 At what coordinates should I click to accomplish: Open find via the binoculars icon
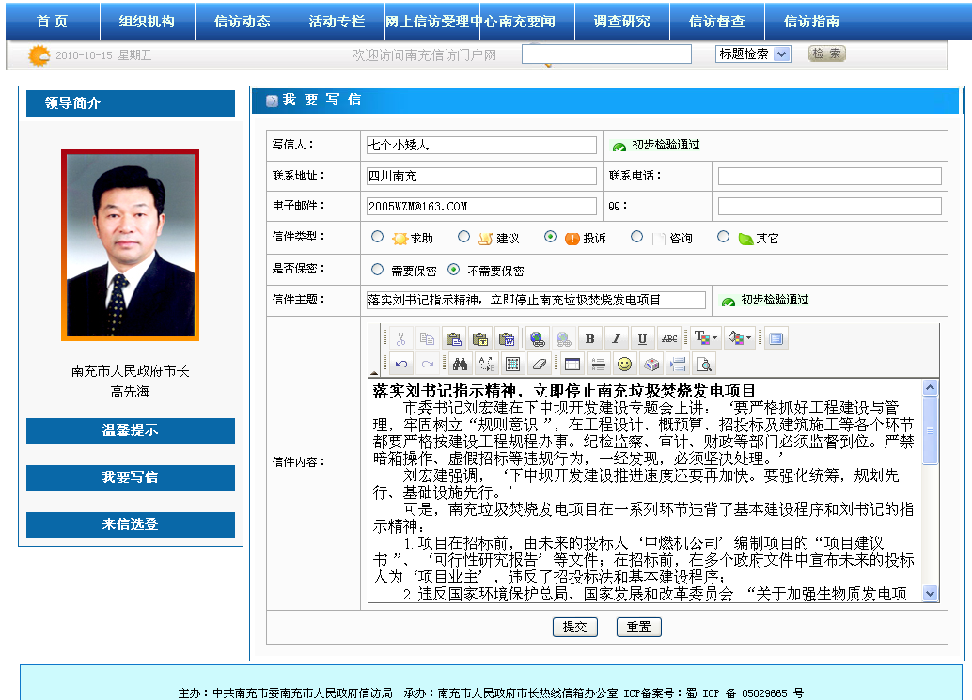(x=460, y=364)
